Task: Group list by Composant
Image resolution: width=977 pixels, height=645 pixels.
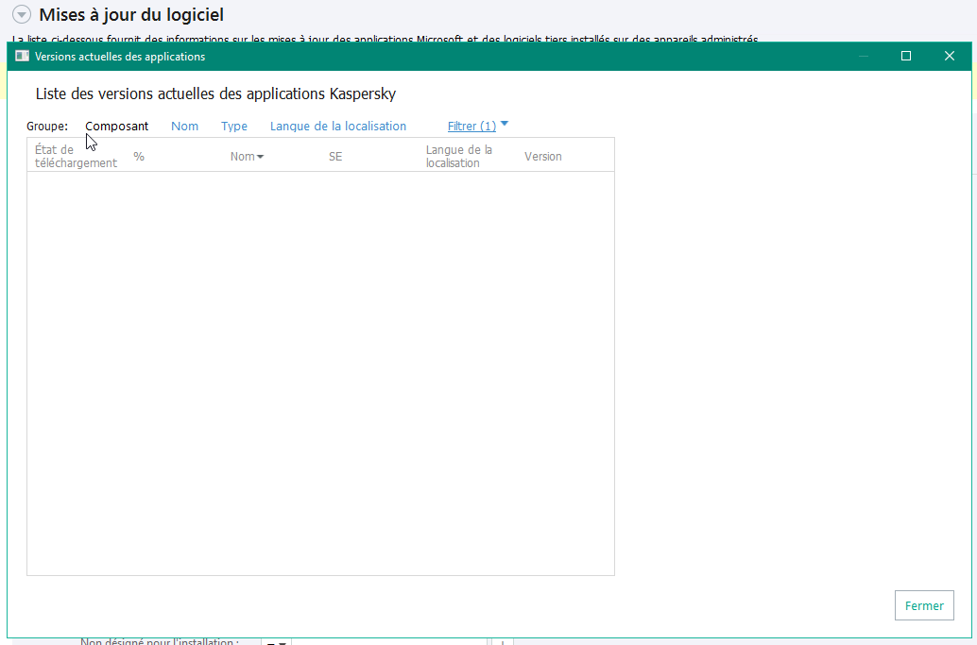Action: point(116,126)
